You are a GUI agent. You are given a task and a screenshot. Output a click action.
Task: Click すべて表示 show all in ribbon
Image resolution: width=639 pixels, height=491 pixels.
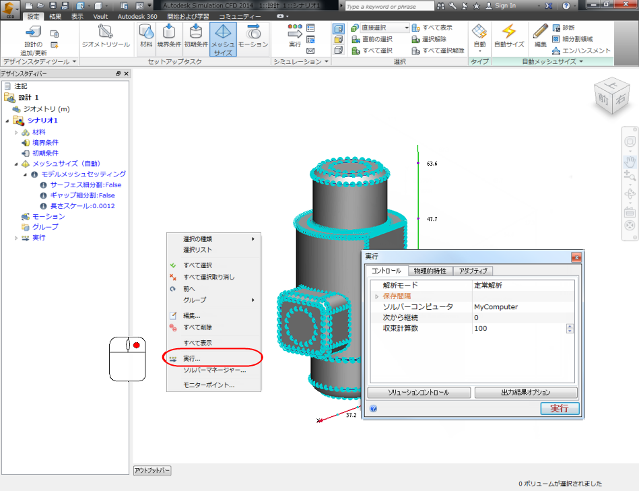click(x=432, y=28)
